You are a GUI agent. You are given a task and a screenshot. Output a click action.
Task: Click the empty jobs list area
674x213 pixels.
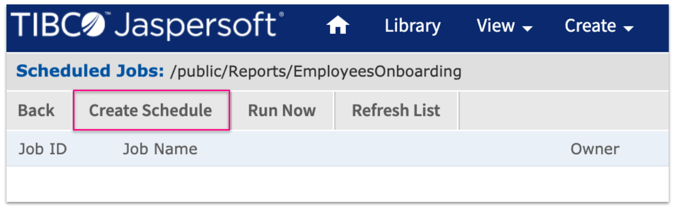click(x=337, y=184)
